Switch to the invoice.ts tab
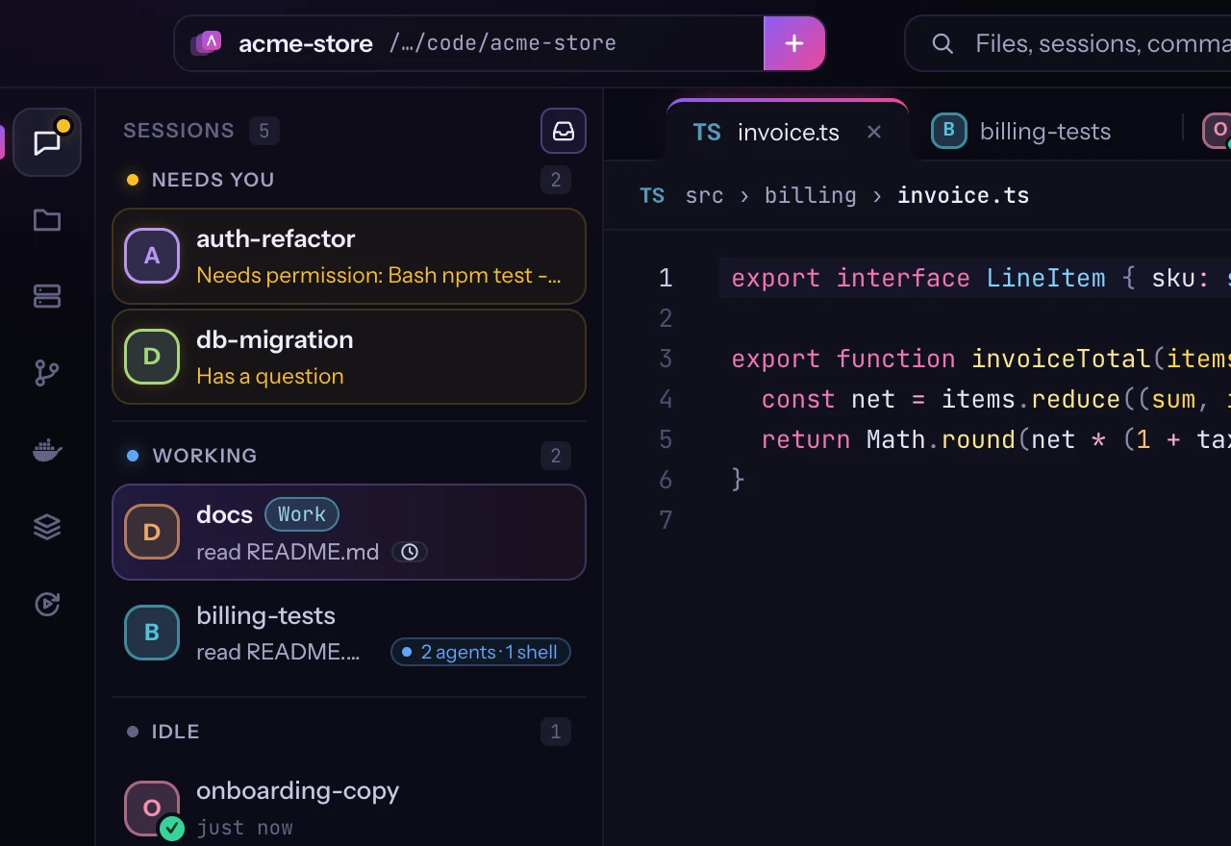Screen dimensions: 1231x846 coord(788,131)
